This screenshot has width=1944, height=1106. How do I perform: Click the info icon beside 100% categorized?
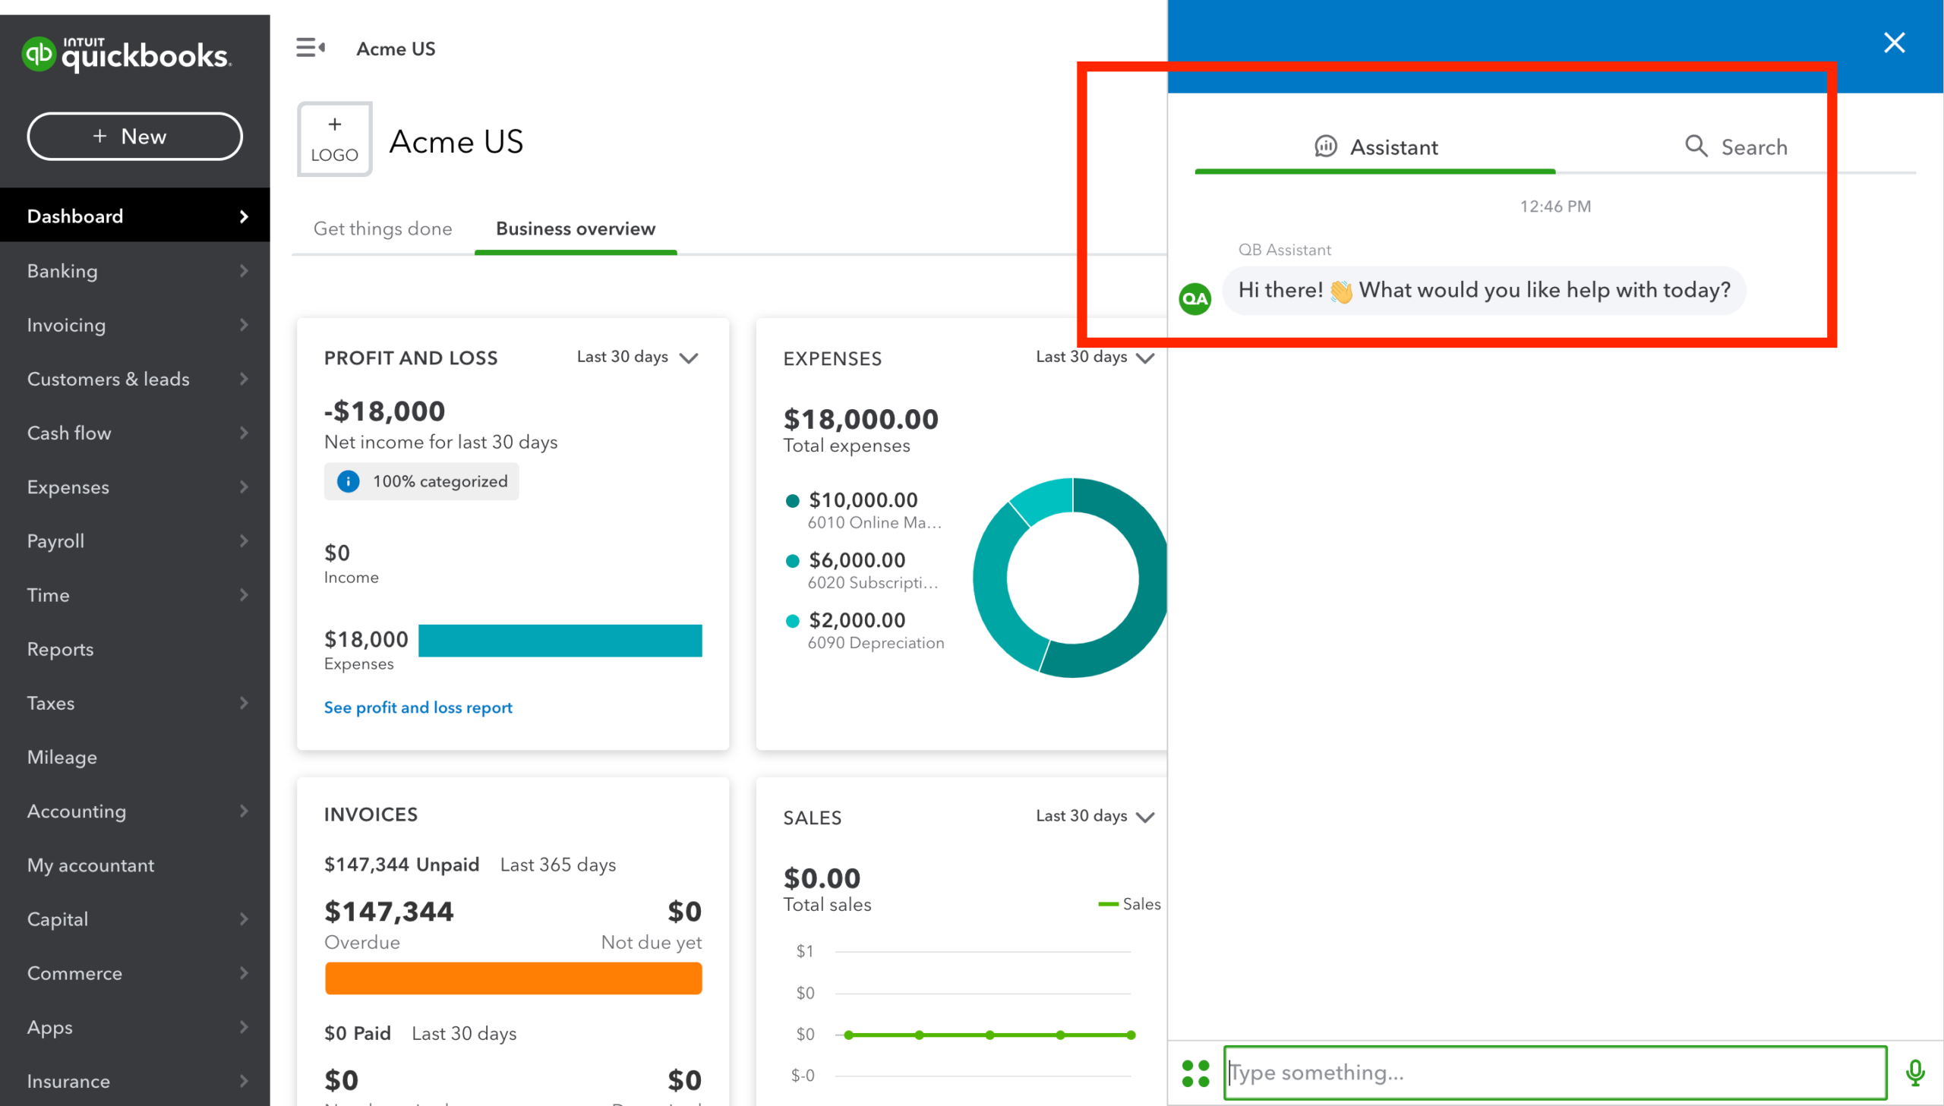348,481
